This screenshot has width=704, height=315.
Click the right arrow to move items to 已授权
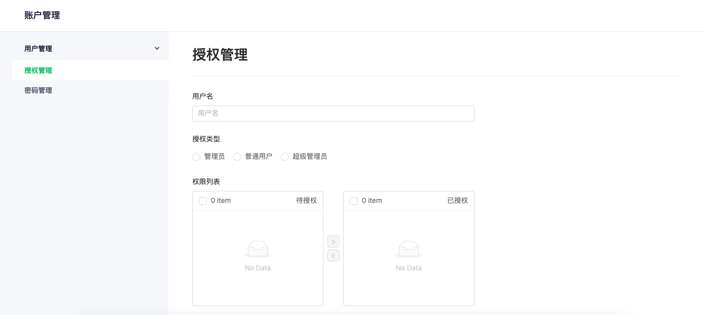click(x=333, y=242)
